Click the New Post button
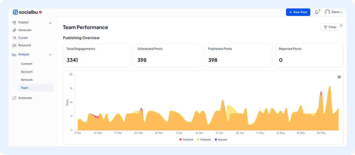 [x=298, y=12]
